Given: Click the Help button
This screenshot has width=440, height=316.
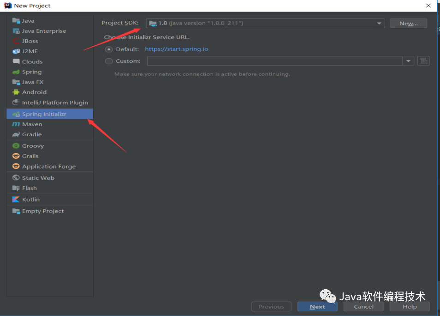Looking at the screenshot, I should coord(410,307).
